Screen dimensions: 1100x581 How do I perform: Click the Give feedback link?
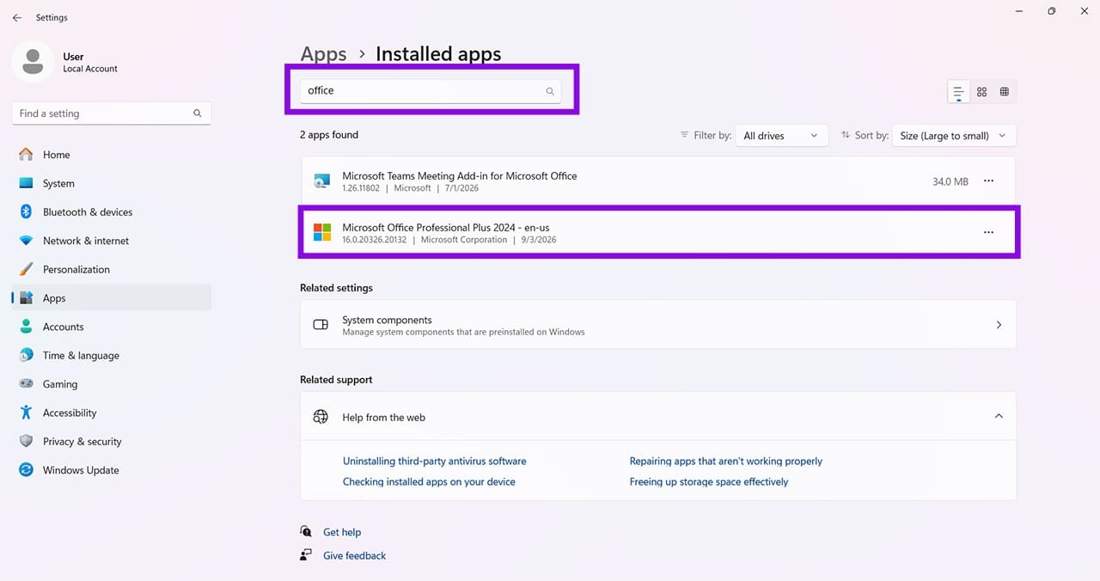354,555
